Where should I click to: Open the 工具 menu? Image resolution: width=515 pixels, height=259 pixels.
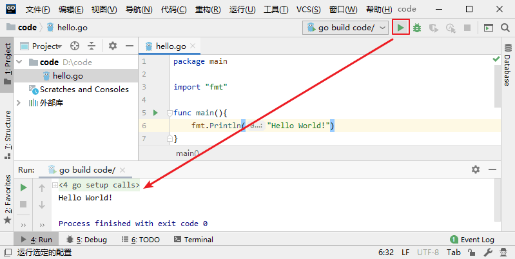276,10
